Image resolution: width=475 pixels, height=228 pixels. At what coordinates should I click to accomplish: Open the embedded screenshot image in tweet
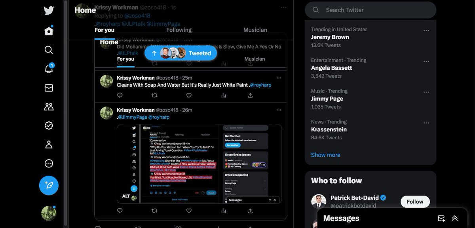[199, 164]
